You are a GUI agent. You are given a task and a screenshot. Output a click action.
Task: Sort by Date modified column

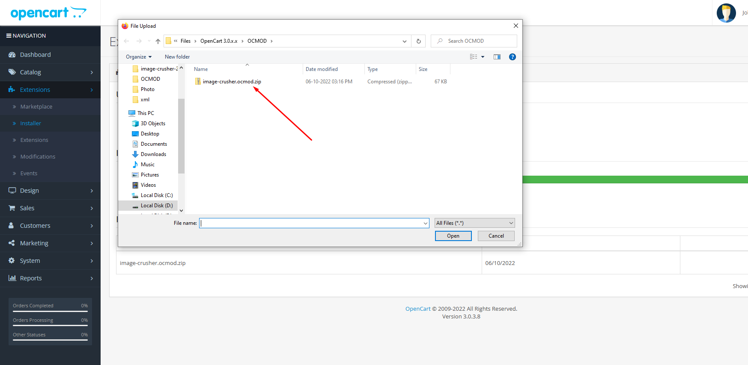click(x=322, y=69)
